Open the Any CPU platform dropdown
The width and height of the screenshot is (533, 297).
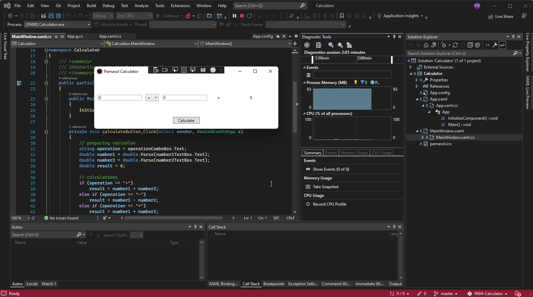pyautogui.click(x=135, y=16)
